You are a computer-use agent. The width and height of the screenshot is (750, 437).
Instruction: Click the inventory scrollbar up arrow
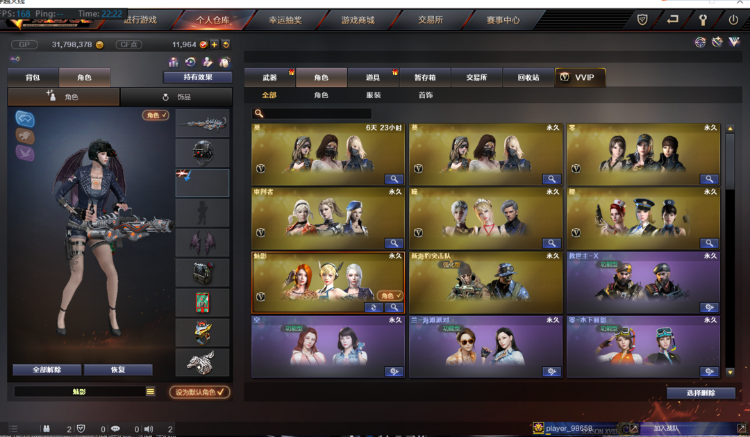click(x=730, y=129)
